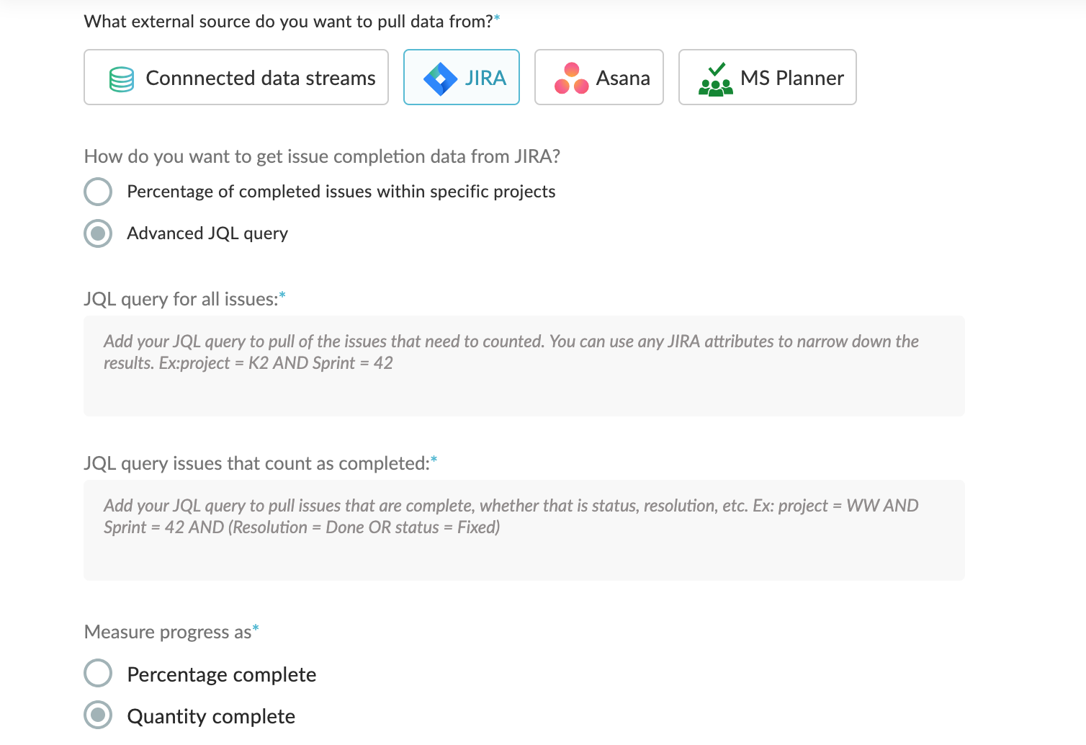This screenshot has height=745, width=1086.
Task: Focus the JQL query for all issues field
Action: [524, 366]
